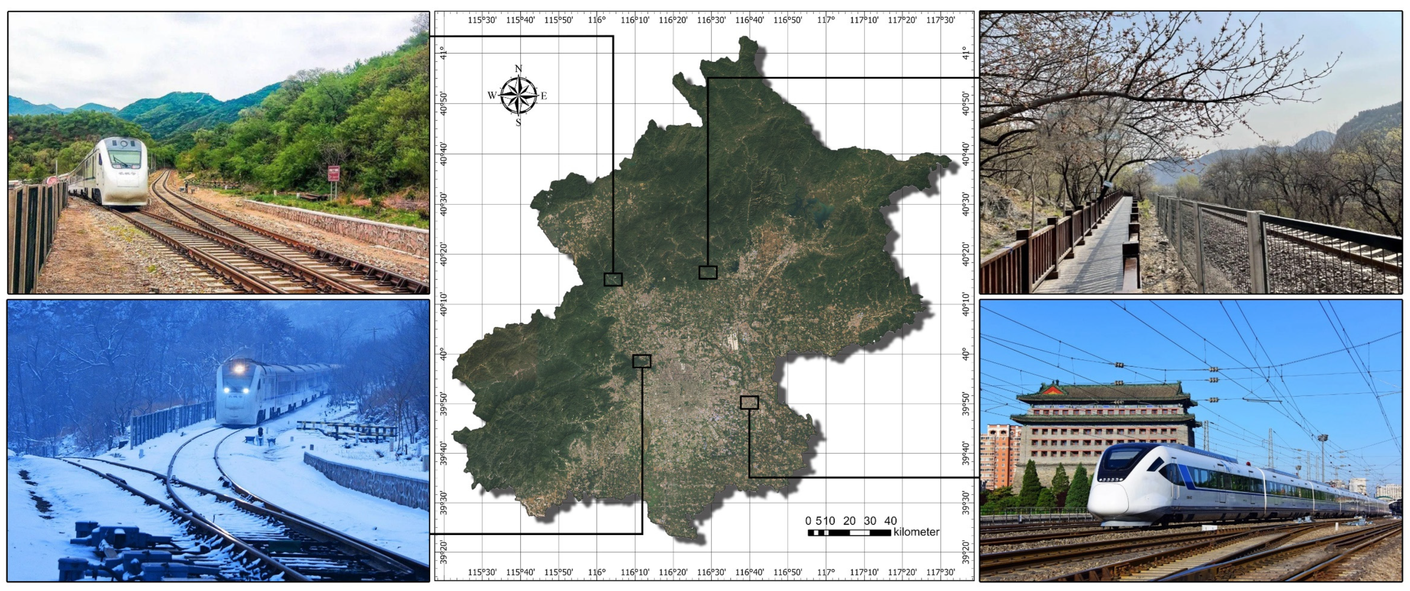Open the green mountain train photo
The height and width of the screenshot is (591, 1410).
click(x=218, y=153)
